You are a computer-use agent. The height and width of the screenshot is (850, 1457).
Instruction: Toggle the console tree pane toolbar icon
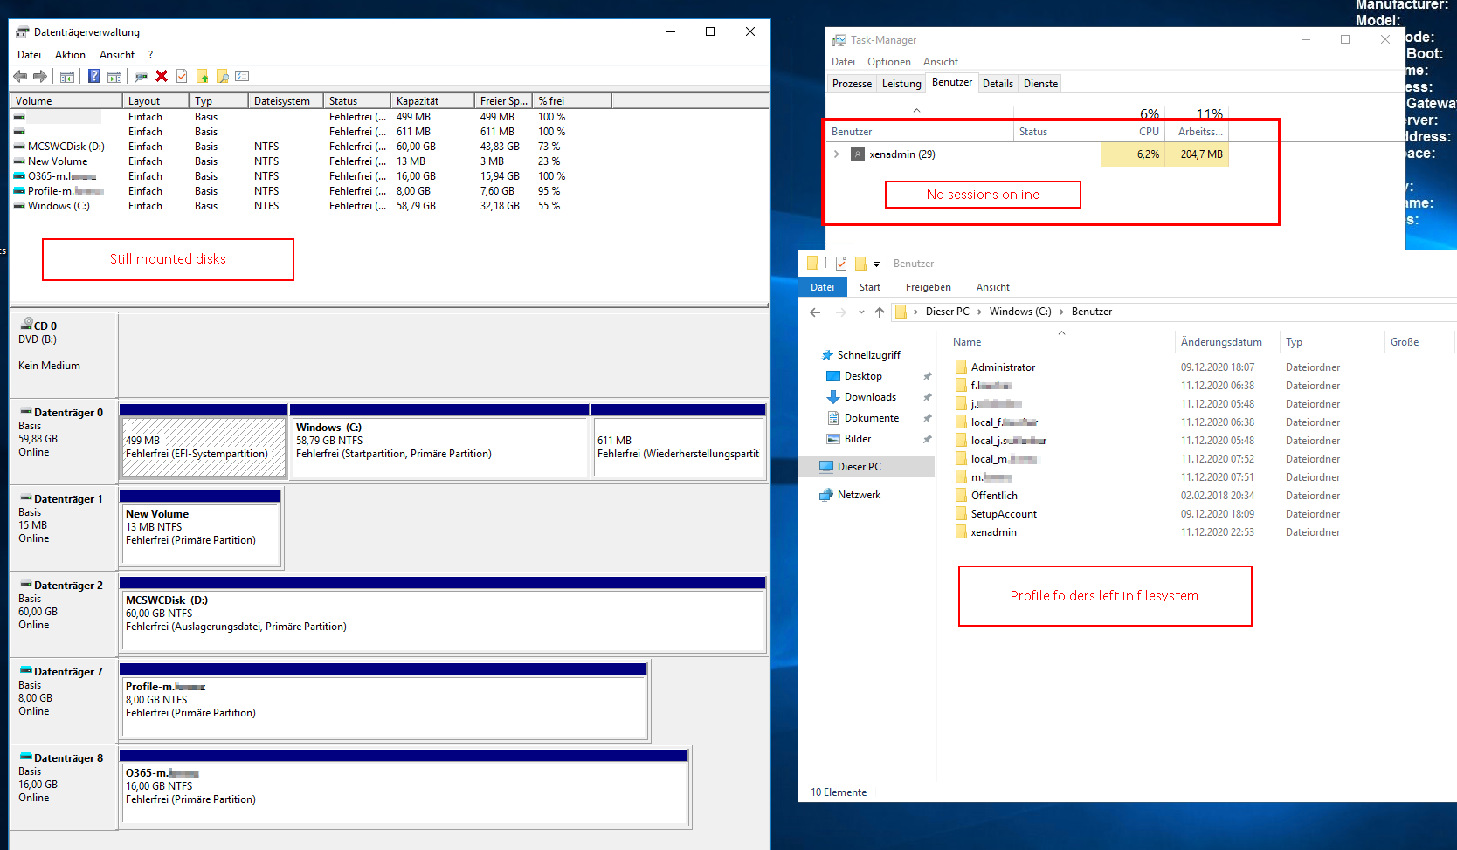(x=67, y=77)
